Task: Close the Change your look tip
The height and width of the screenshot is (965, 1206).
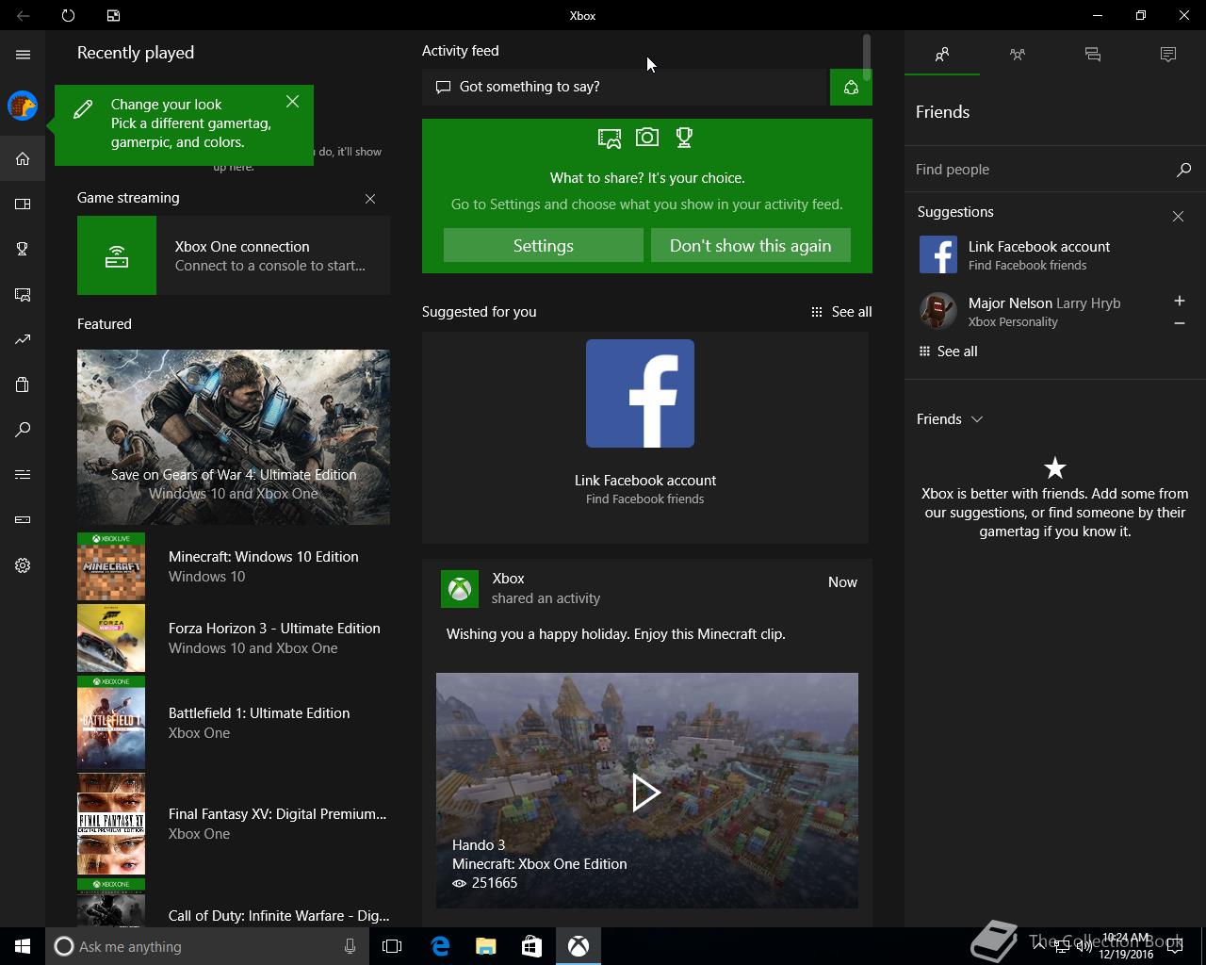Action: [x=293, y=101]
